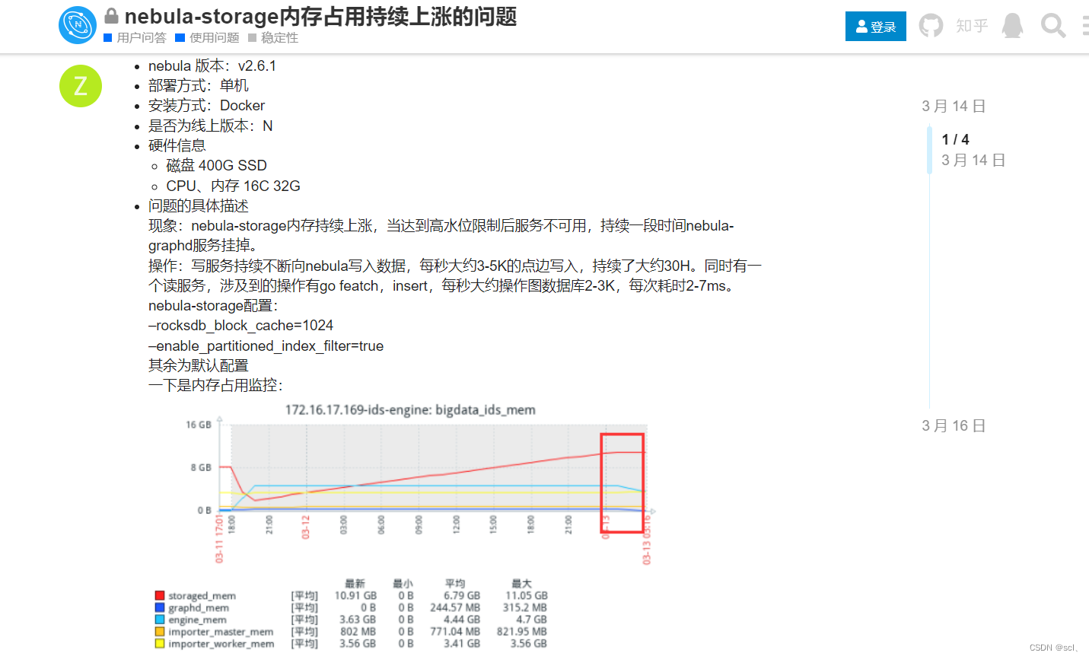Image resolution: width=1089 pixels, height=659 pixels.
Task: Open the 稳定性 category tag
Action: 273,37
